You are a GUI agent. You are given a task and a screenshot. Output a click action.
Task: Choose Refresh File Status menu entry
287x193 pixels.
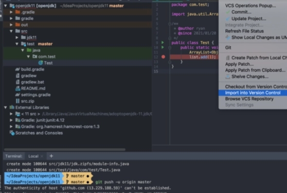coord(244,31)
